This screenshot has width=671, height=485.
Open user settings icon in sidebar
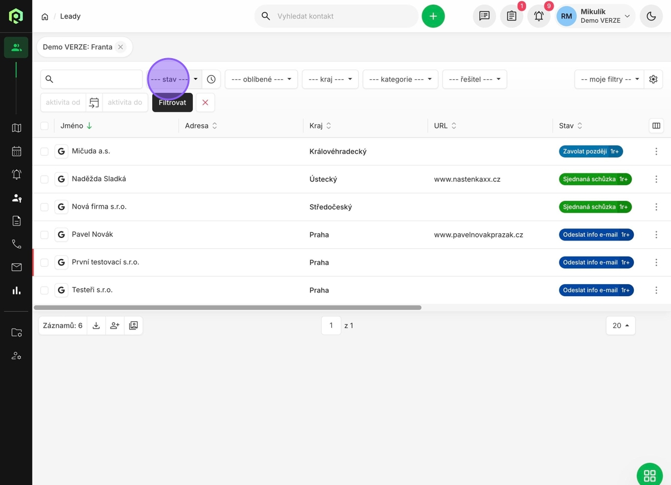[16, 356]
